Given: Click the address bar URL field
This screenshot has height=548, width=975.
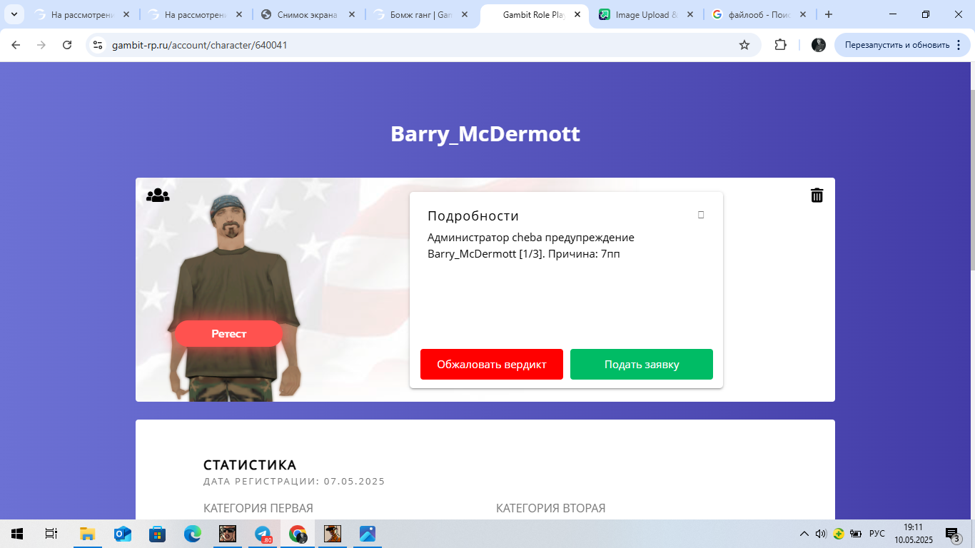Looking at the screenshot, I should 414,45.
